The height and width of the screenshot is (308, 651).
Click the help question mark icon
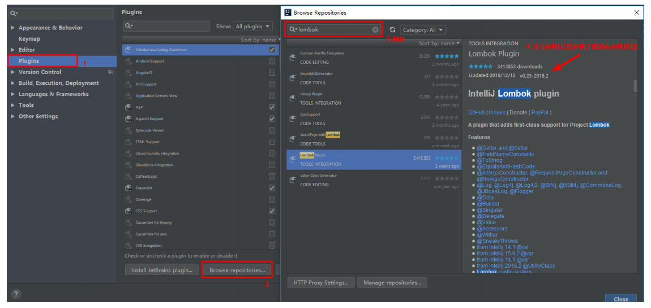15,294
